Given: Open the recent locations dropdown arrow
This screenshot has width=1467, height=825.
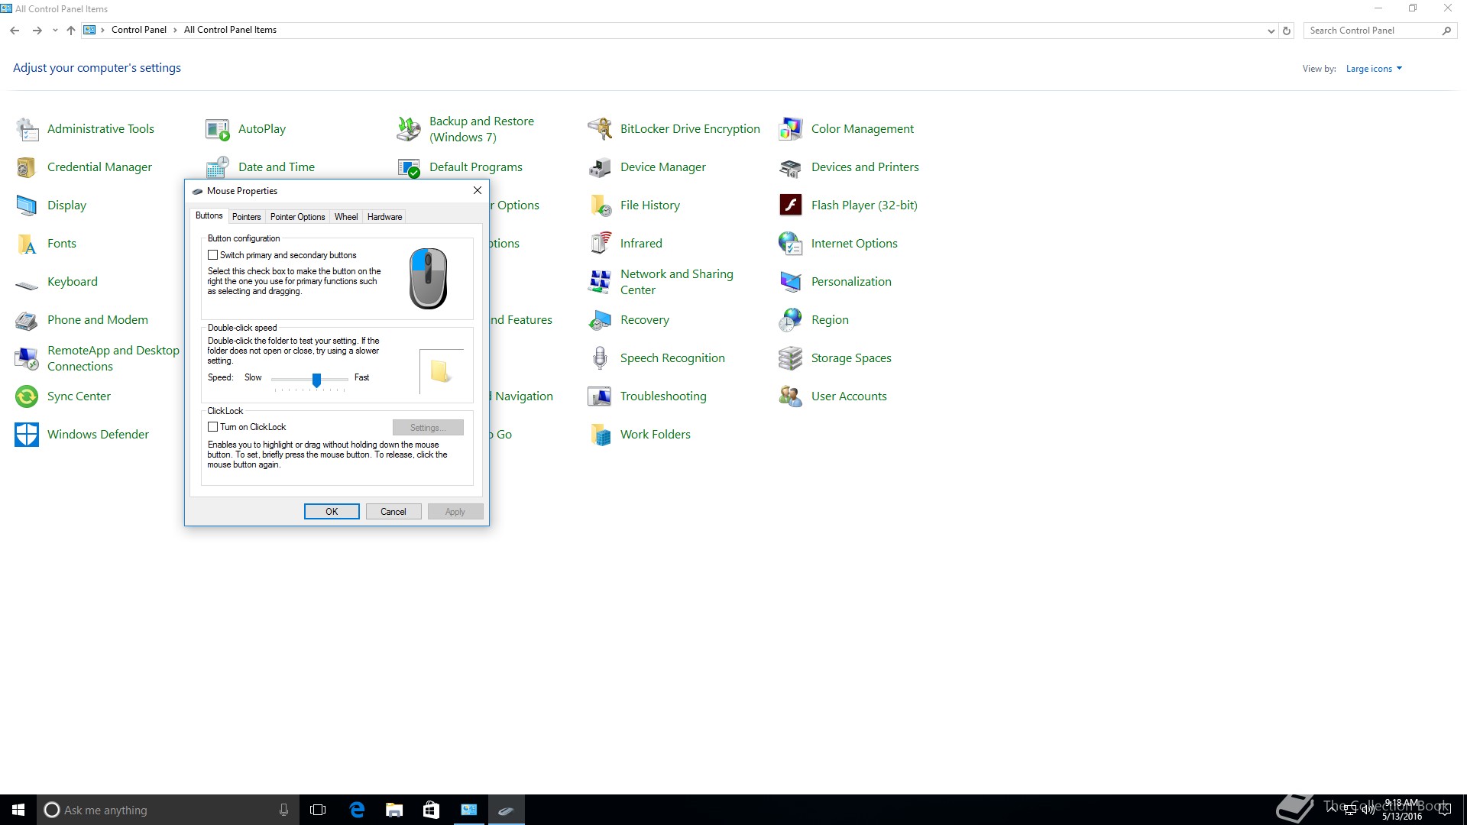Looking at the screenshot, I should [x=55, y=31].
